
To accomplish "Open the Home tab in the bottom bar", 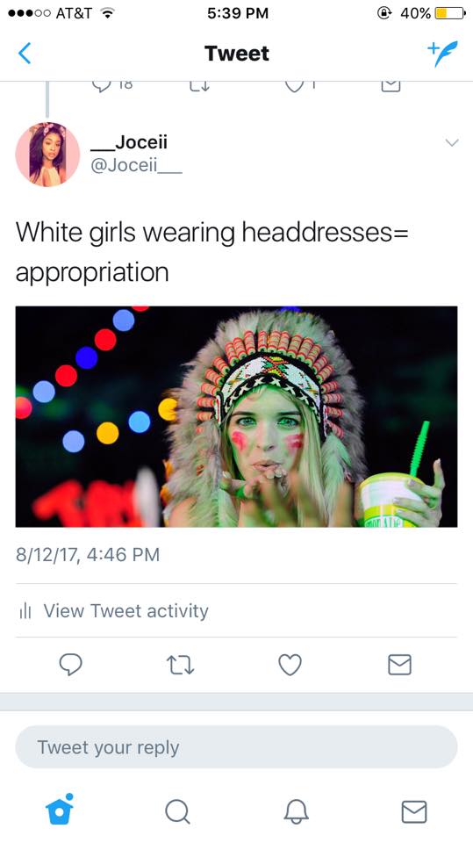I will coord(60,809).
